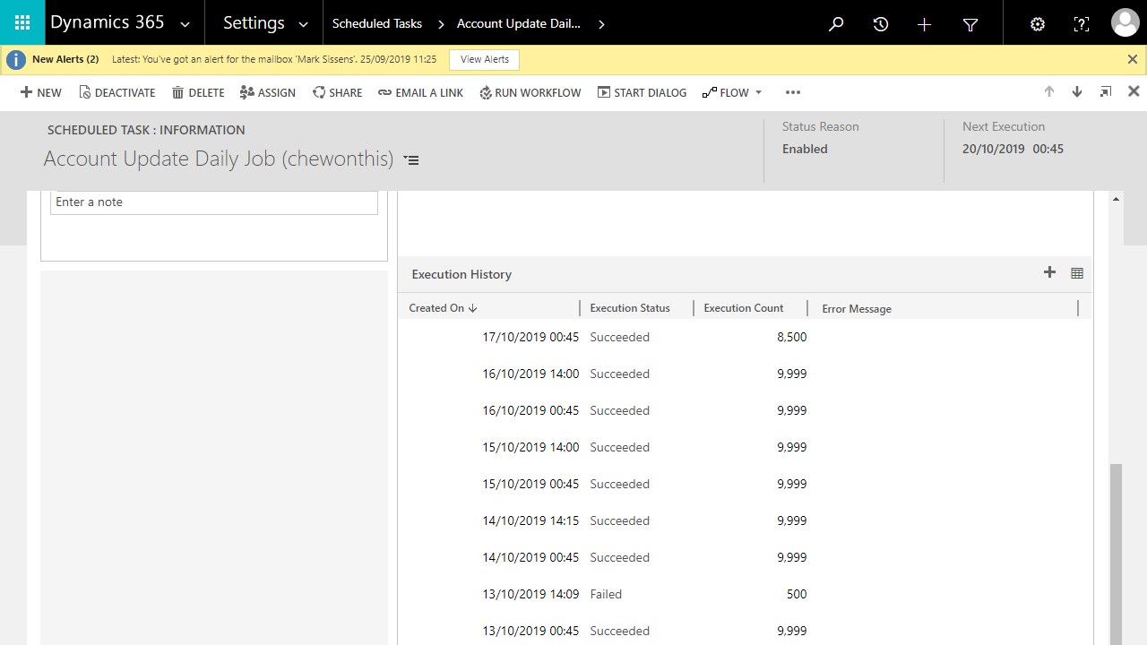Select the 14/10/2019 14:15 row
The image size is (1147, 645).
745,521
